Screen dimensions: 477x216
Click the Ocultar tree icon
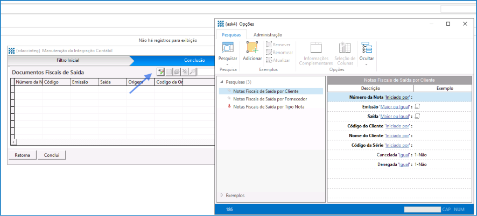pyautogui.click(x=367, y=48)
